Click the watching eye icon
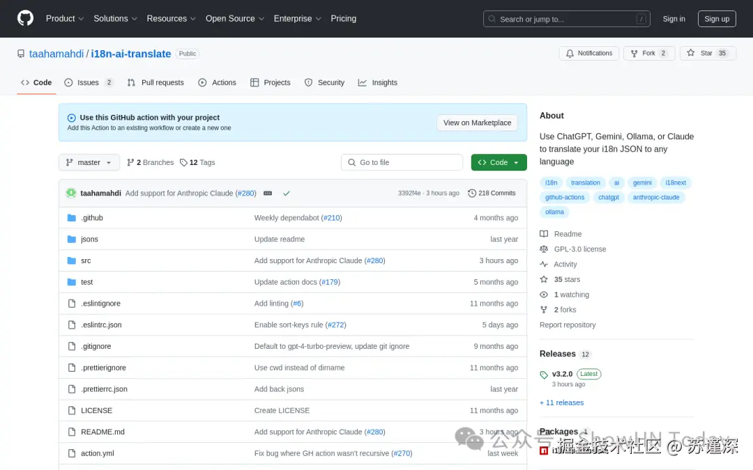753x470 pixels. coord(544,295)
